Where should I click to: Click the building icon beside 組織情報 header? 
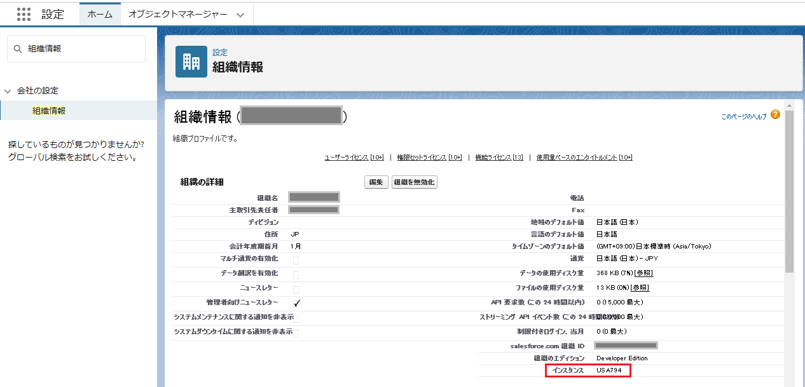tap(191, 62)
